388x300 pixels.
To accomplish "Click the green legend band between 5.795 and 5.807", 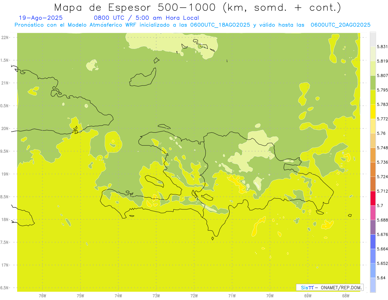I will (373, 83).
